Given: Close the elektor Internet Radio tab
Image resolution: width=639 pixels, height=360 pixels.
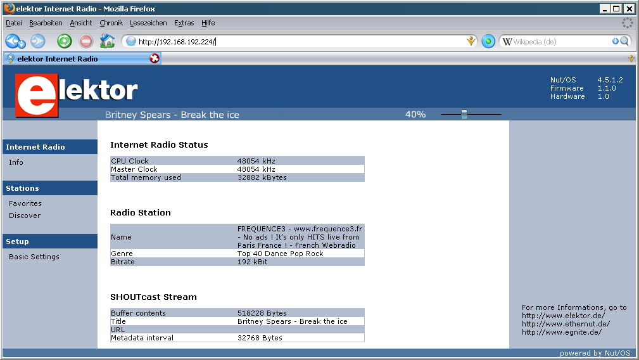Looking at the screenshot, I should pos(155,58).
